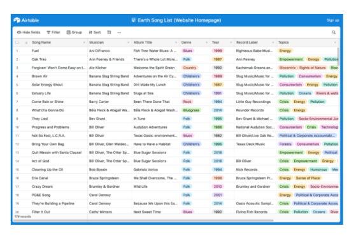Viewport: 356px width, 235px height.
Task: Open the Record Label column dropdown arrow
Action: [x=273, y=43]
